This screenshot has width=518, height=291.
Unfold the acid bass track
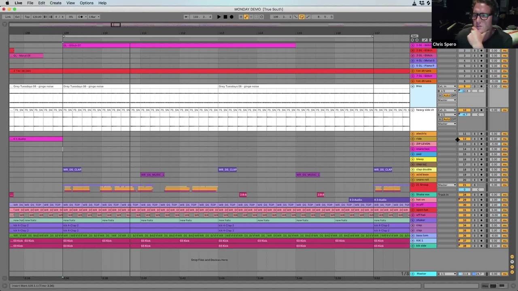[x=413, y=175]
